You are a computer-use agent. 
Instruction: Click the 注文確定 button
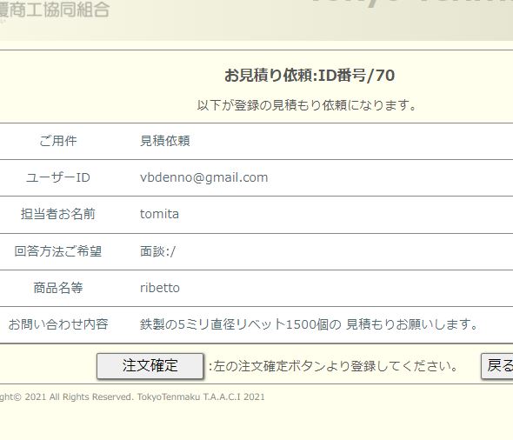click(150, 366)
